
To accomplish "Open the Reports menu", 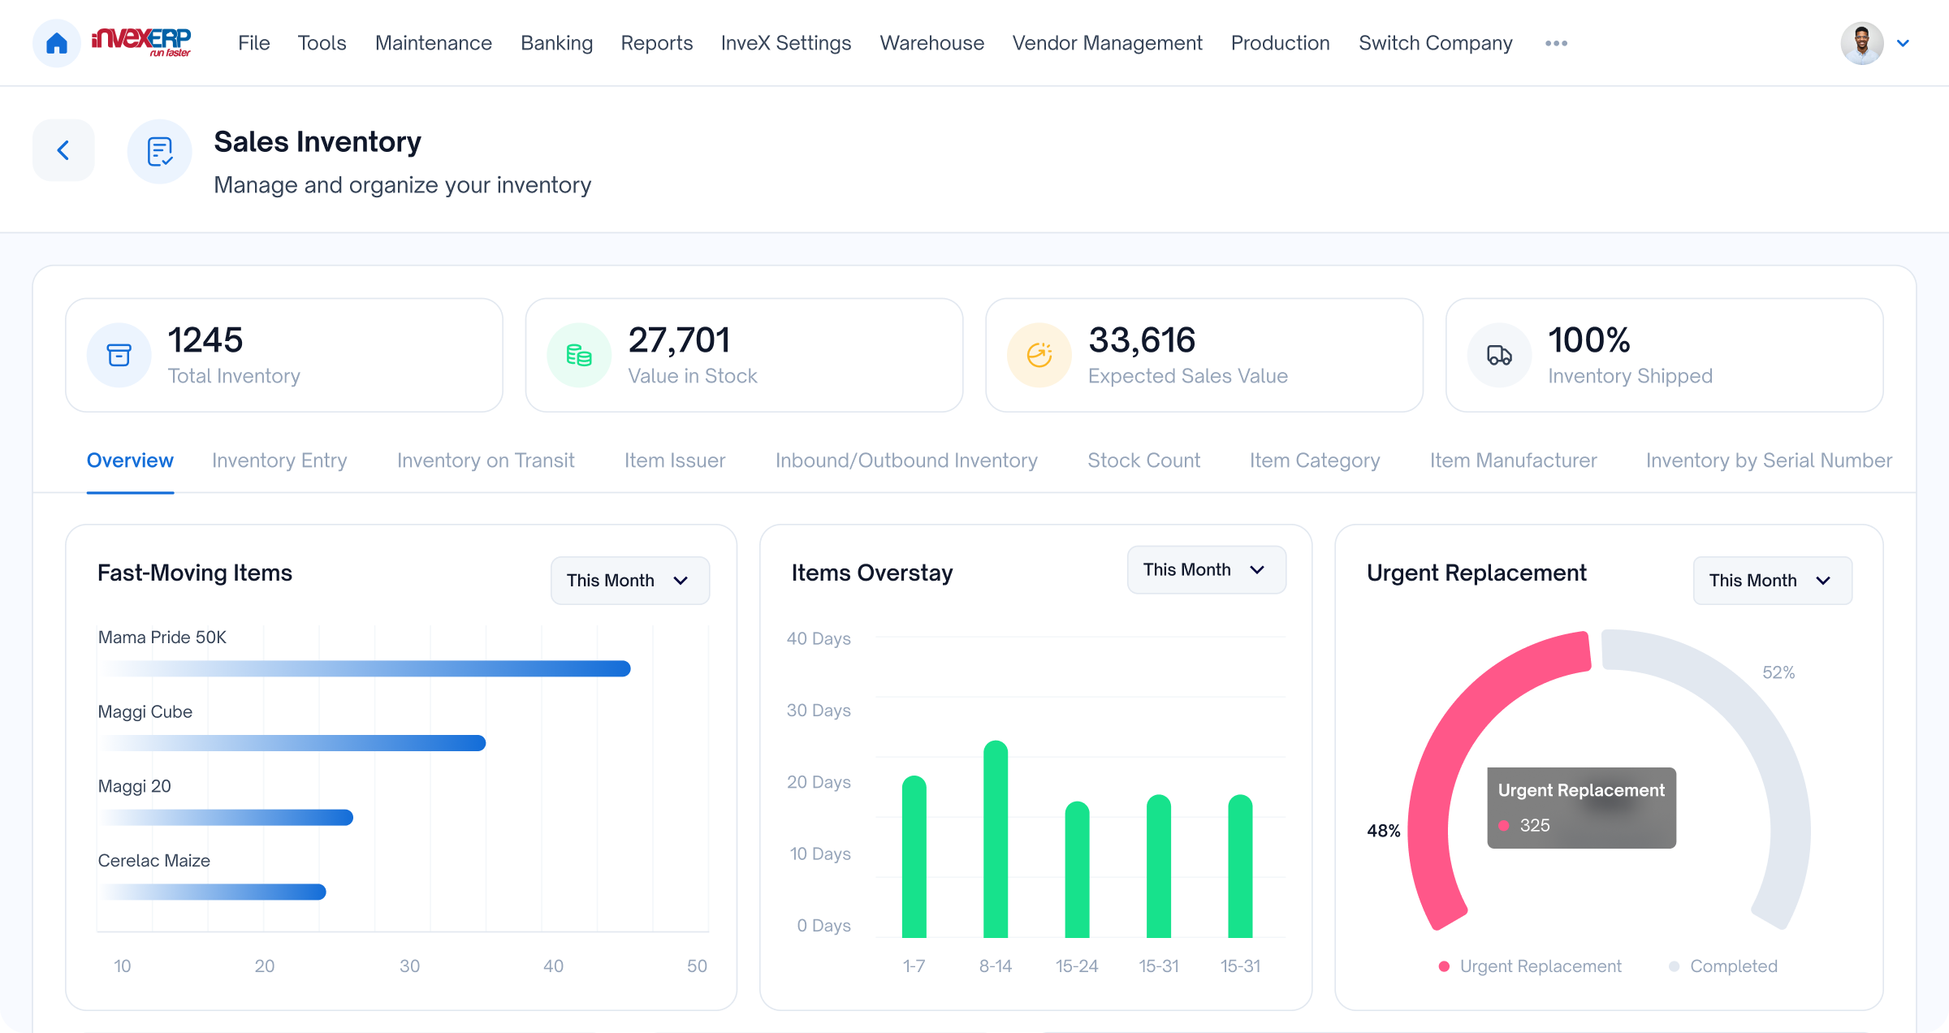I will click(656, 43).
